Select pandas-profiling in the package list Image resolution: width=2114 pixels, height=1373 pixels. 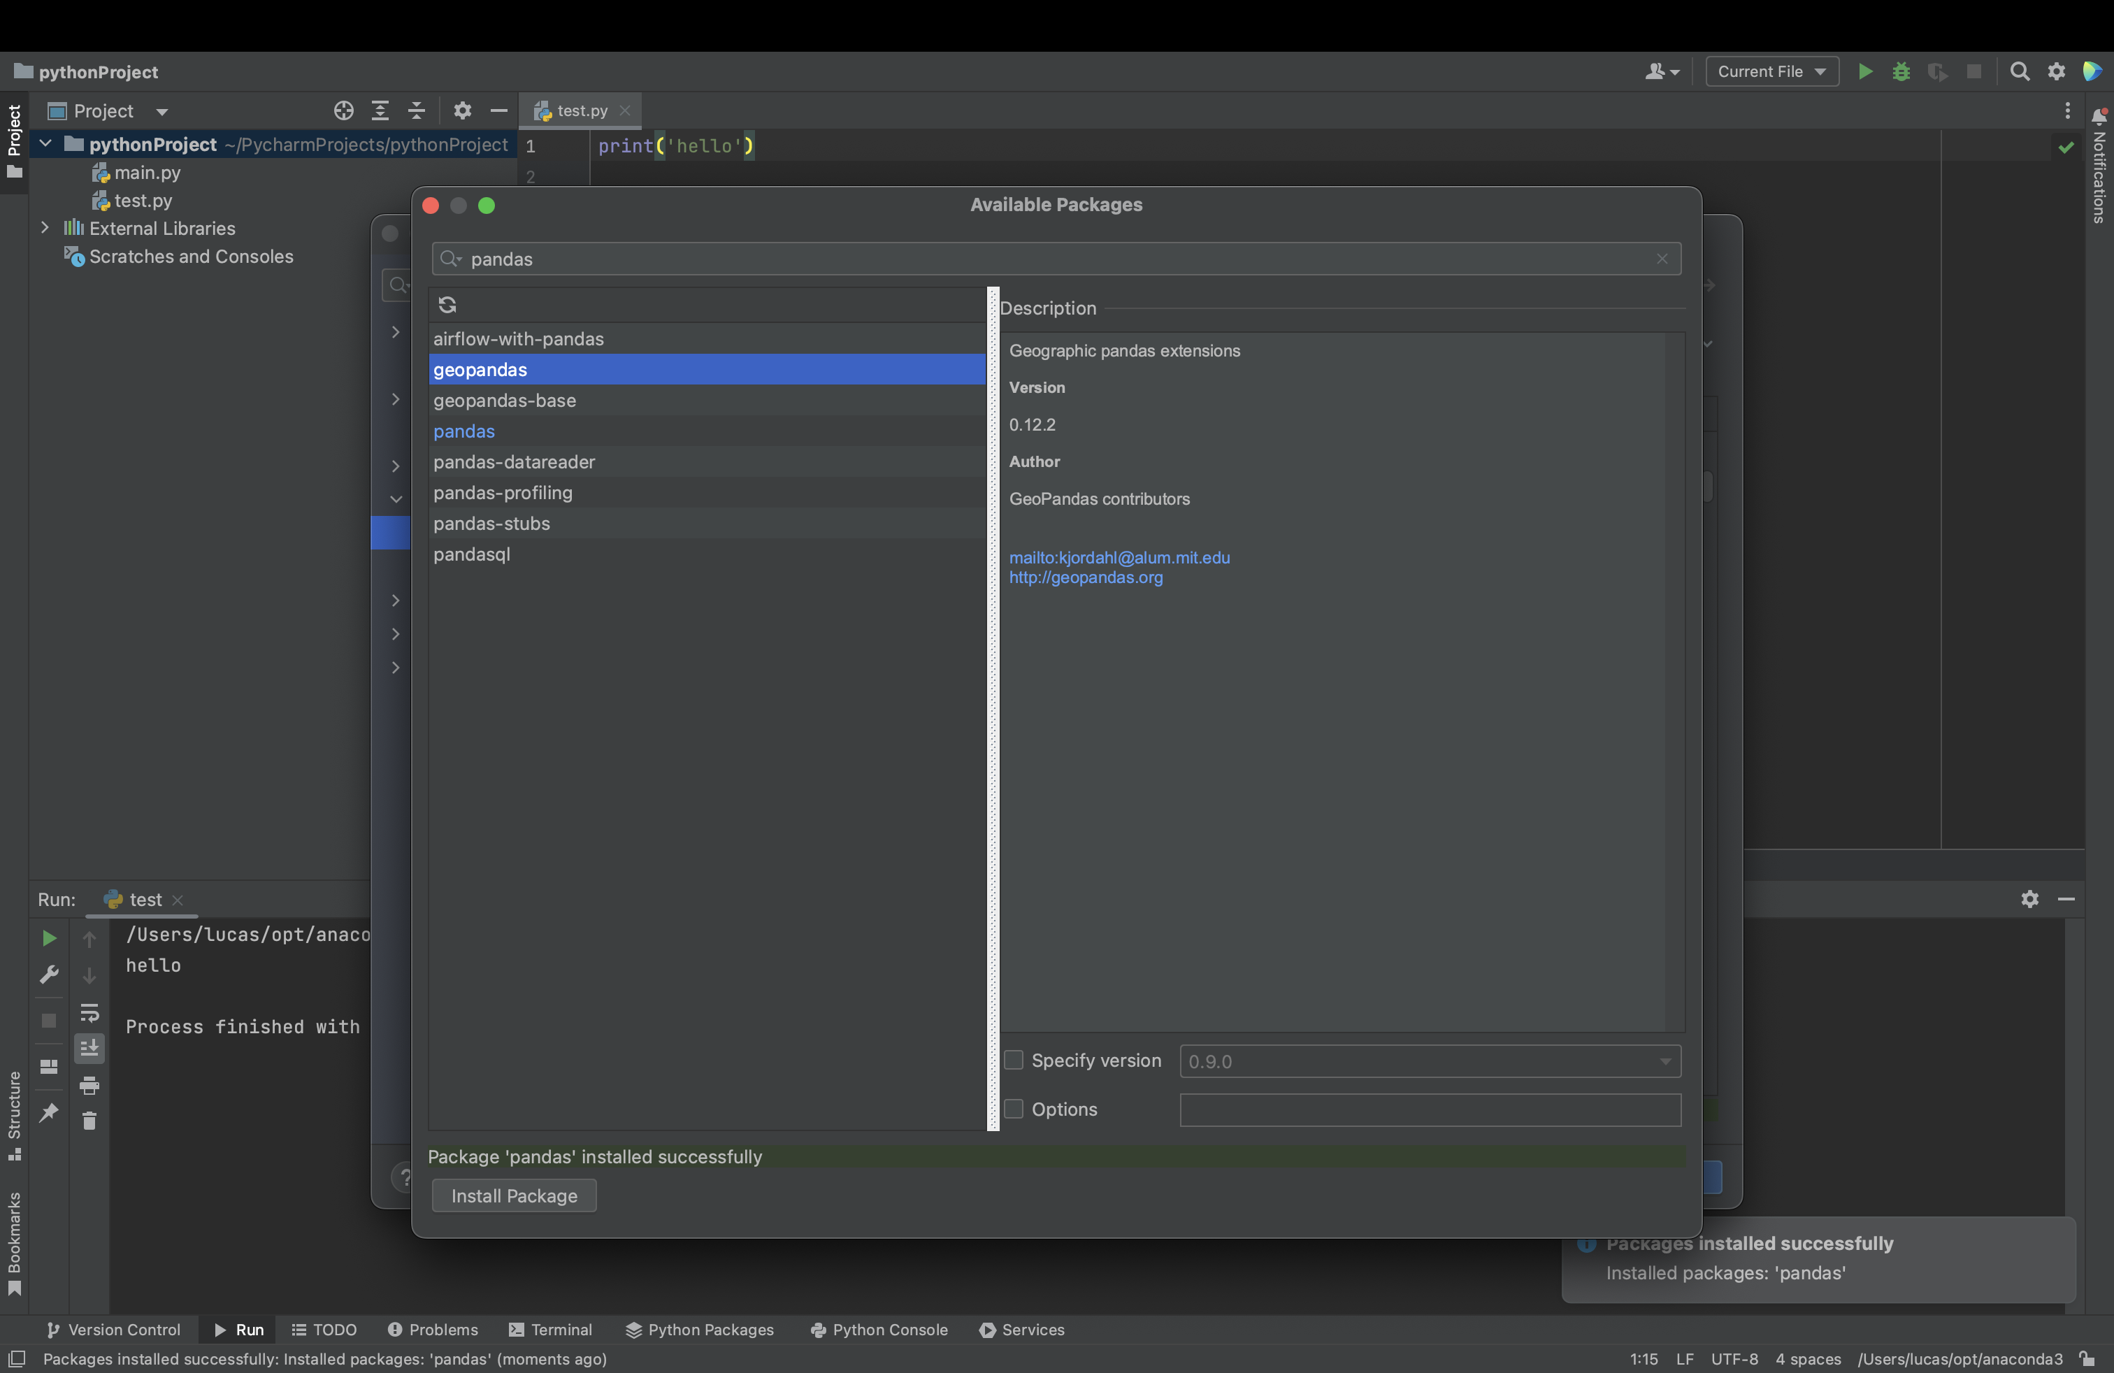[x=503, y=493]
